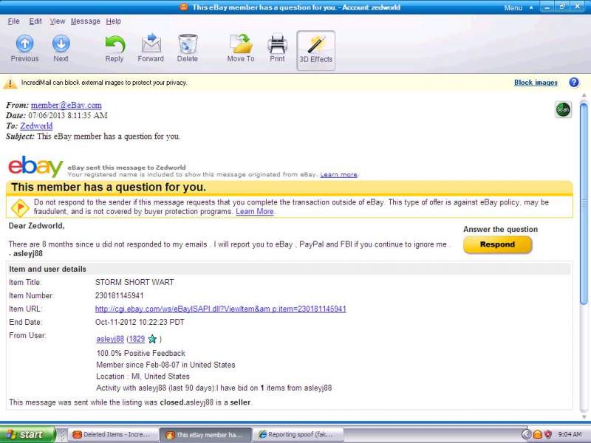591x443 pixels.
Task: Go to the Previous message
Action: [24, 49]
